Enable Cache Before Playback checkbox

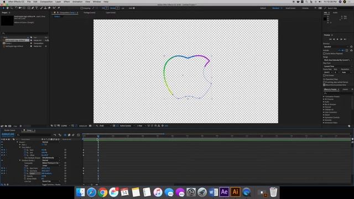324,54
